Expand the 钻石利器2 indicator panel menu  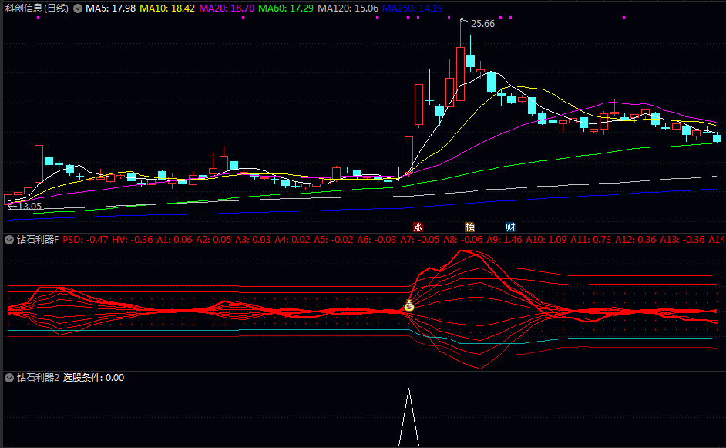click(9, 378)
